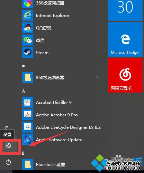Viewport: 144px width, 173px height.
Task: Select the QQ游戏 text label
Action: (x=44, y=28)
